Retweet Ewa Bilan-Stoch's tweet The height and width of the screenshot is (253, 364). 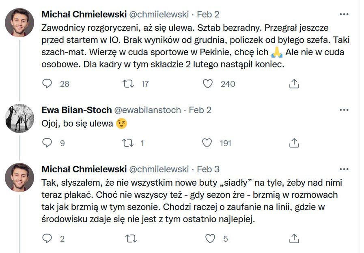(128, 143)
